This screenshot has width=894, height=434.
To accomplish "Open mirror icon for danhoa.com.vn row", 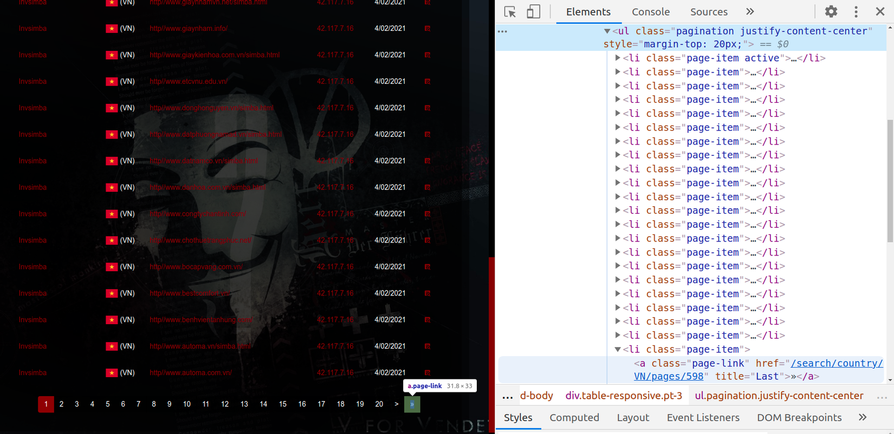I will pyautogui.click(x=427, y=188).
